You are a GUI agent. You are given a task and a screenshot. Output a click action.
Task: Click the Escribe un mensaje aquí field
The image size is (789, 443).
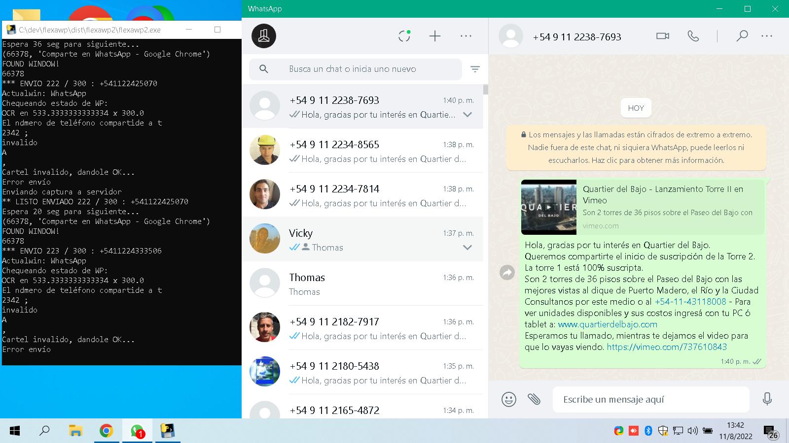click(x=651, y=399)
